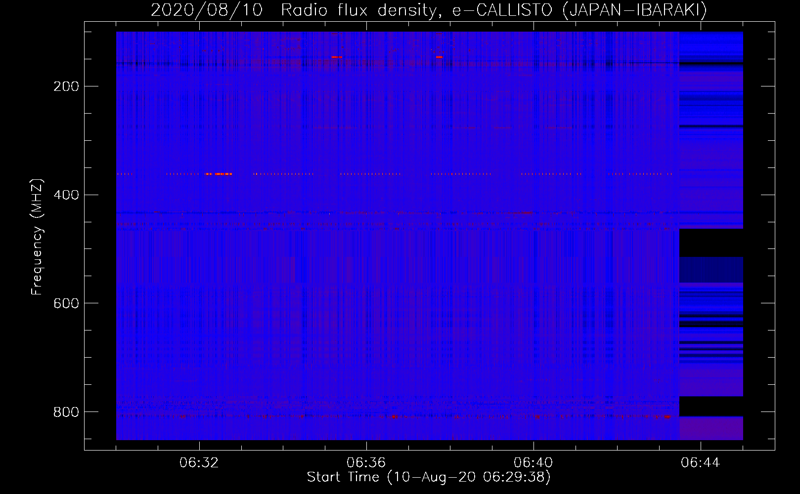This screenshot has width=800, height=494.
Task: Click the 06:36 time tick label
Action: (366, 463)
